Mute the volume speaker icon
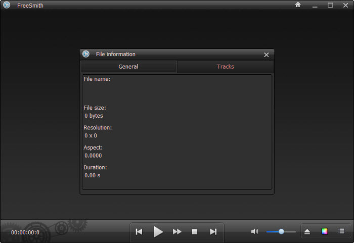354x243 pixels. pos(254,231)
